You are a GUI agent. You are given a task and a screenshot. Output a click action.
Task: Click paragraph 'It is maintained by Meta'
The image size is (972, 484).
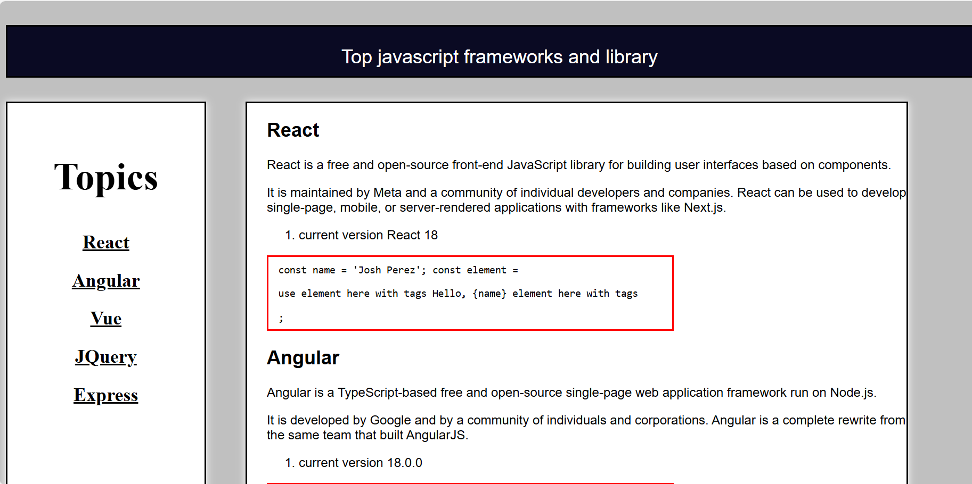coord(586,200)
